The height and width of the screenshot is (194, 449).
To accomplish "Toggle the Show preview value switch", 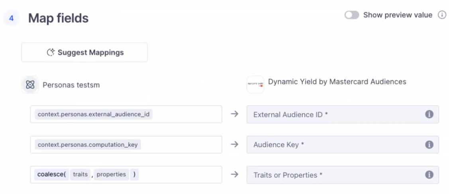I will (x=352, y=15).
